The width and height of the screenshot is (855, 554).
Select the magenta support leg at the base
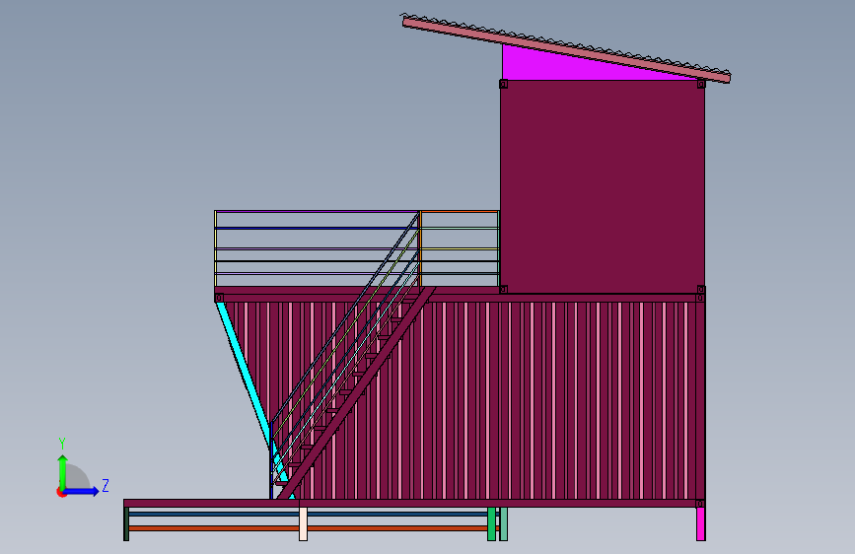pos(701,524)
